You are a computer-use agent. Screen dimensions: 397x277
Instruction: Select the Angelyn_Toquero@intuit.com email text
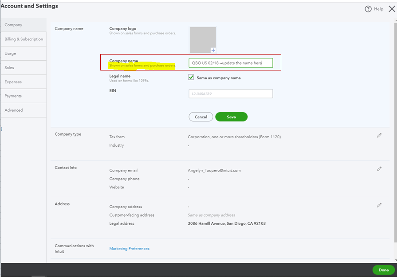coord(214,171)
